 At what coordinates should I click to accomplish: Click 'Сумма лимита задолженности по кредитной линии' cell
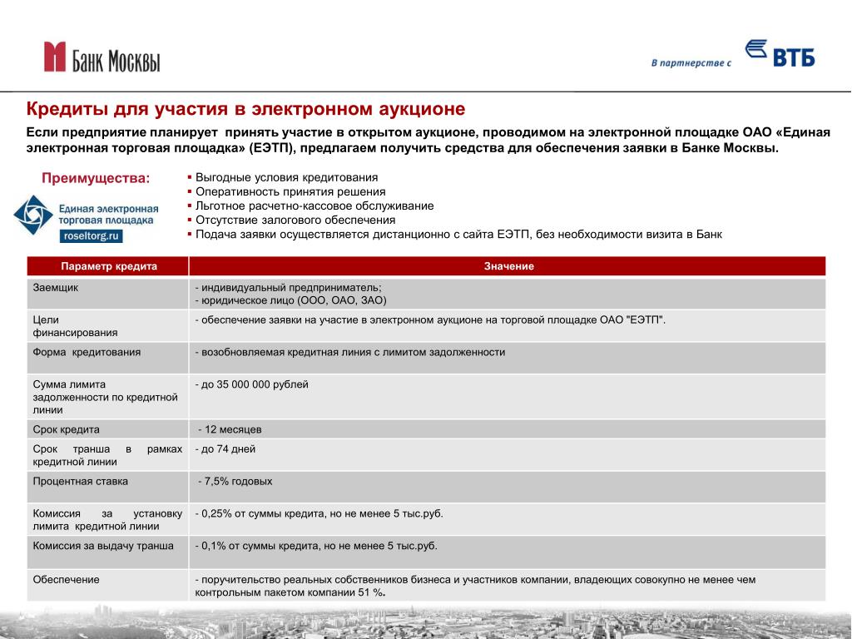point(108,397)
